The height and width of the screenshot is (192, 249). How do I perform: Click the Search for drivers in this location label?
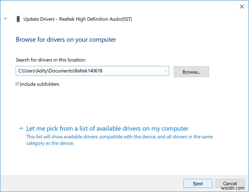pyautogui.click(x=51, y=60)
